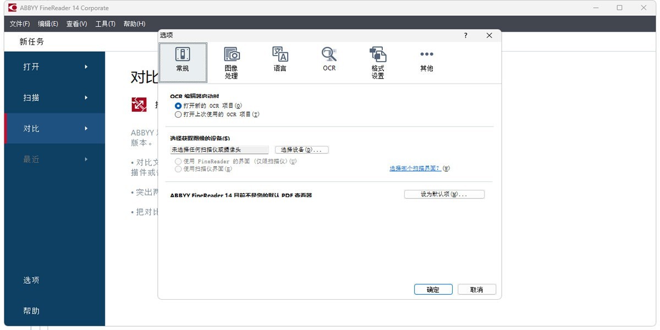Expand the 最近 sidebar submenu arrow
Viewport: 660px width, 330px height.
(x=86, y=159)
